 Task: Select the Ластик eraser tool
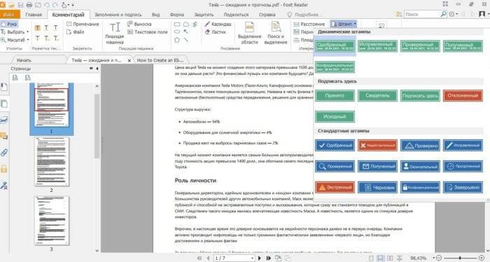pos(216,32)
